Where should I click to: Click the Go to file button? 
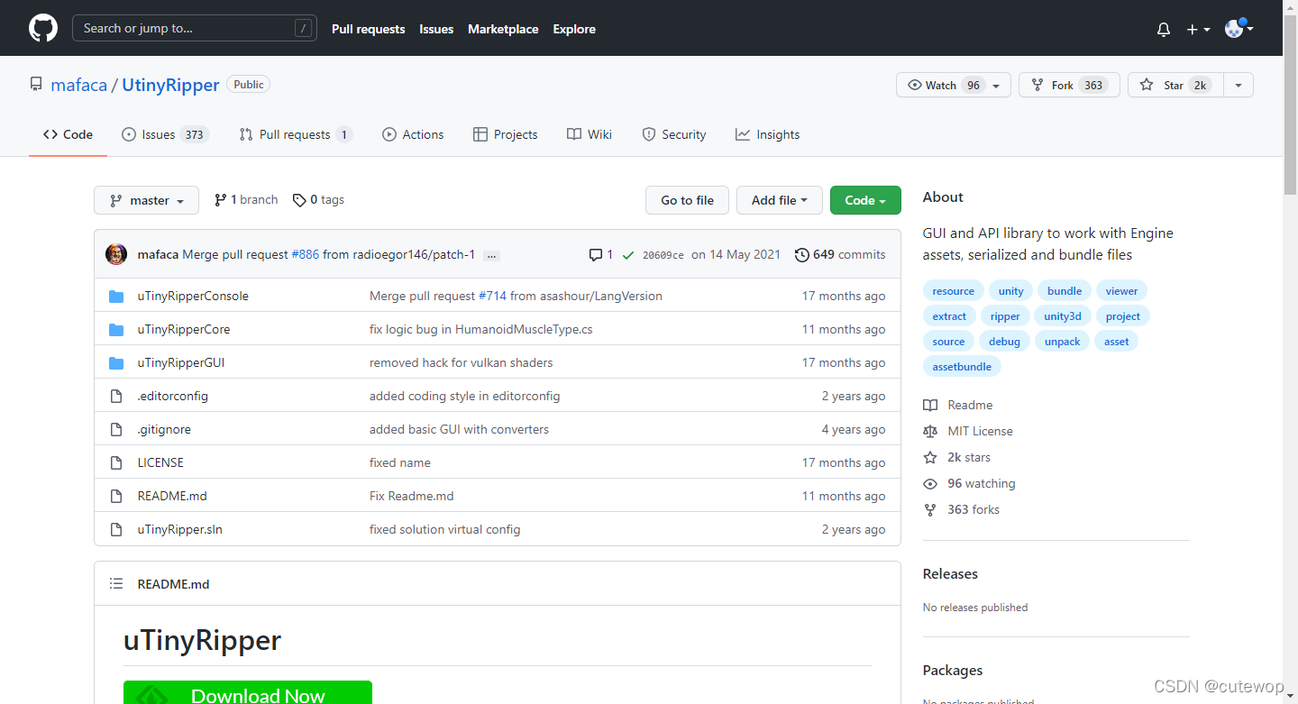687,200
